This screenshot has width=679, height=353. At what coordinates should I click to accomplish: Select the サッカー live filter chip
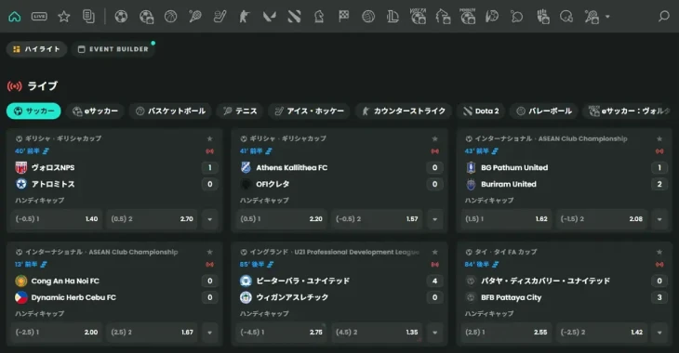point(33,111)
